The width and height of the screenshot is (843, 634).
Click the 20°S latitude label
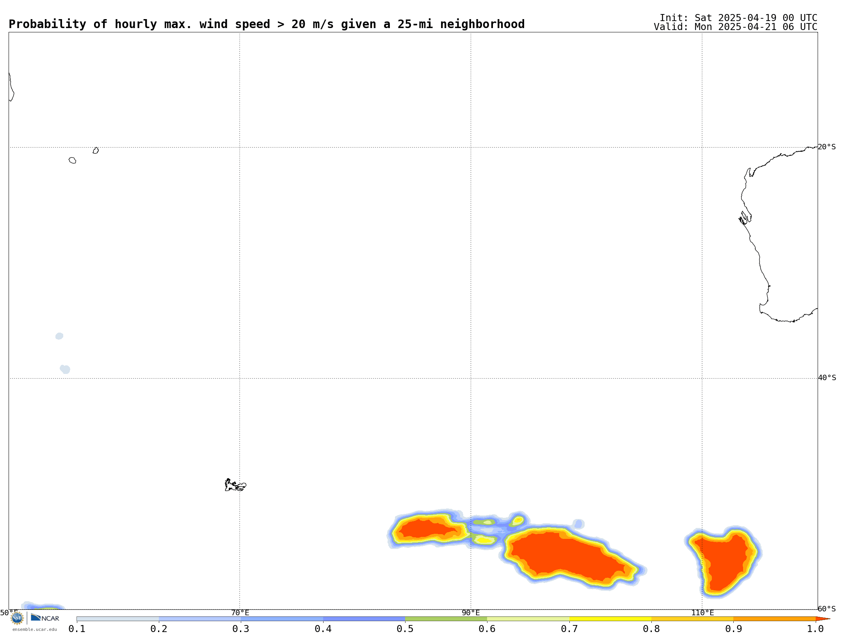pos(827,147)
